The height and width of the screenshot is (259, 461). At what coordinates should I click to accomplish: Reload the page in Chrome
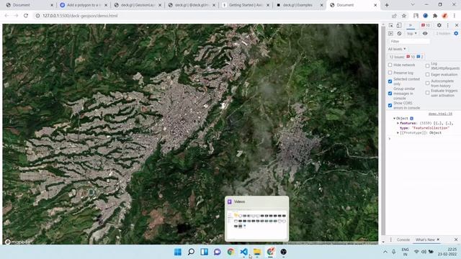(x=26, y=16)
